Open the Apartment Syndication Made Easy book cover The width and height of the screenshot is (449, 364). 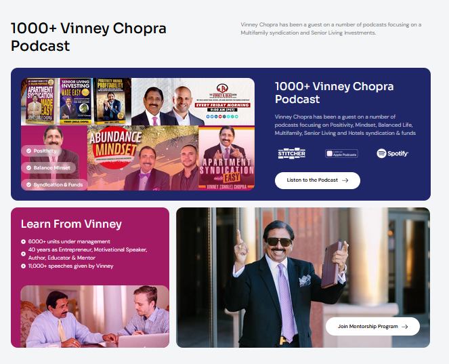[41, 101]
